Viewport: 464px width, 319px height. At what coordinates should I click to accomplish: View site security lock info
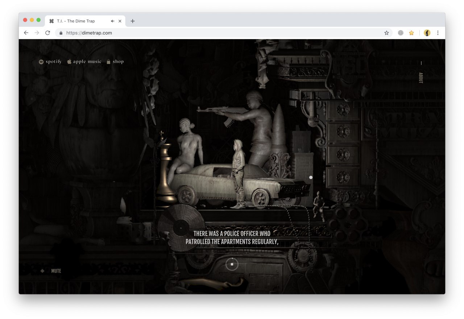(x=61, y=33)
